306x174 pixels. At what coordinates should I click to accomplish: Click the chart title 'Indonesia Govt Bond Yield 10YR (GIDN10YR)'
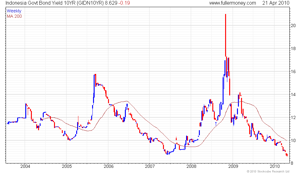[x=55, y=3]
